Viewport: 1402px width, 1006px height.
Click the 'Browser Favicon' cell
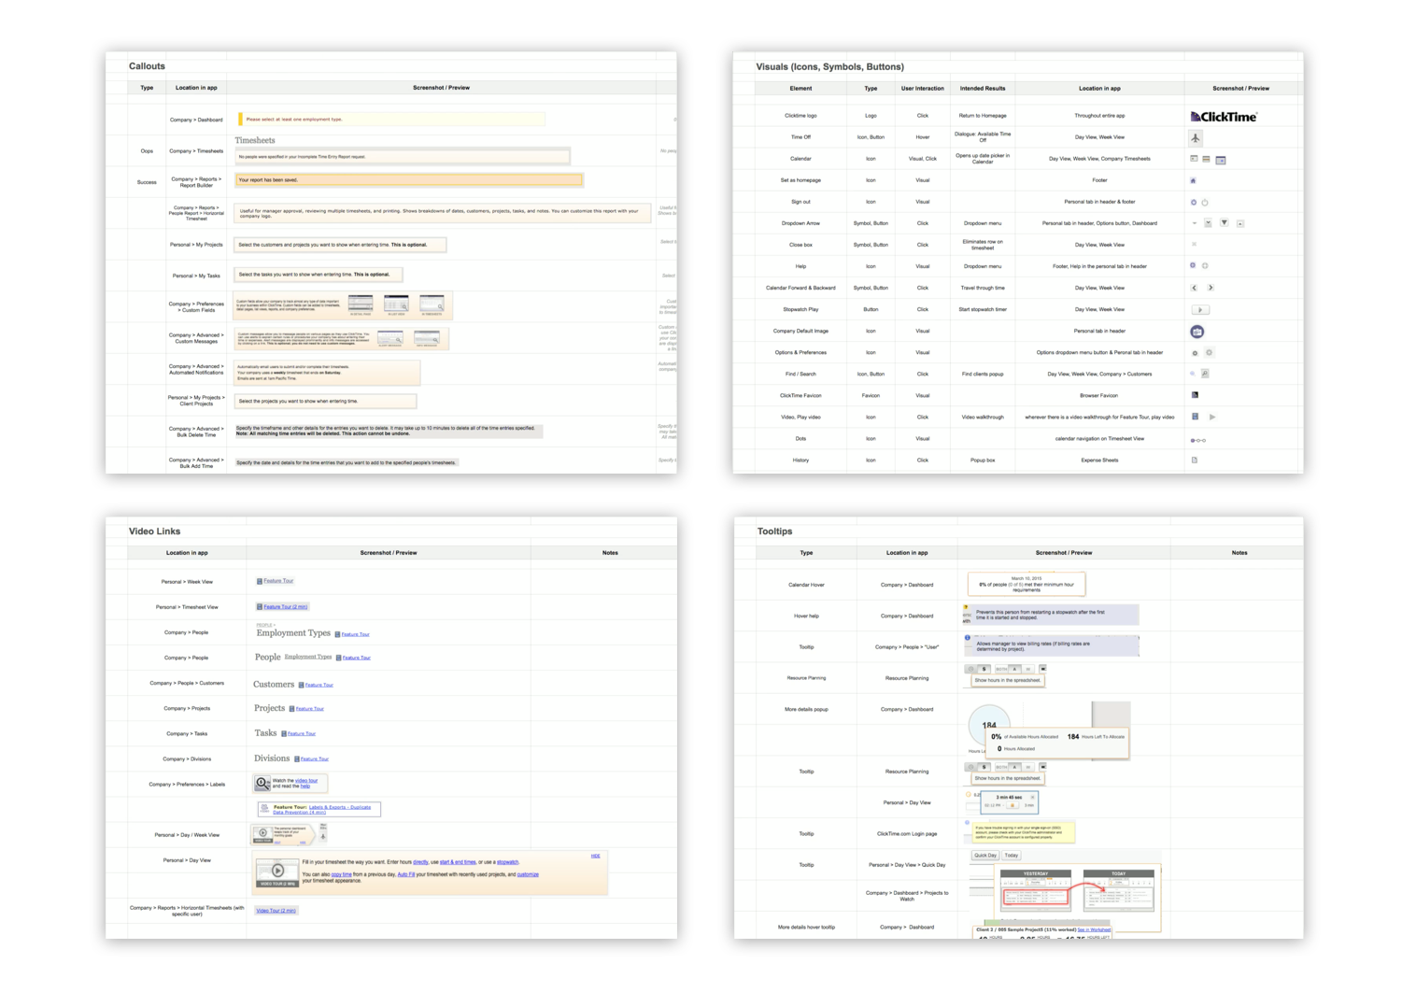1099,396
